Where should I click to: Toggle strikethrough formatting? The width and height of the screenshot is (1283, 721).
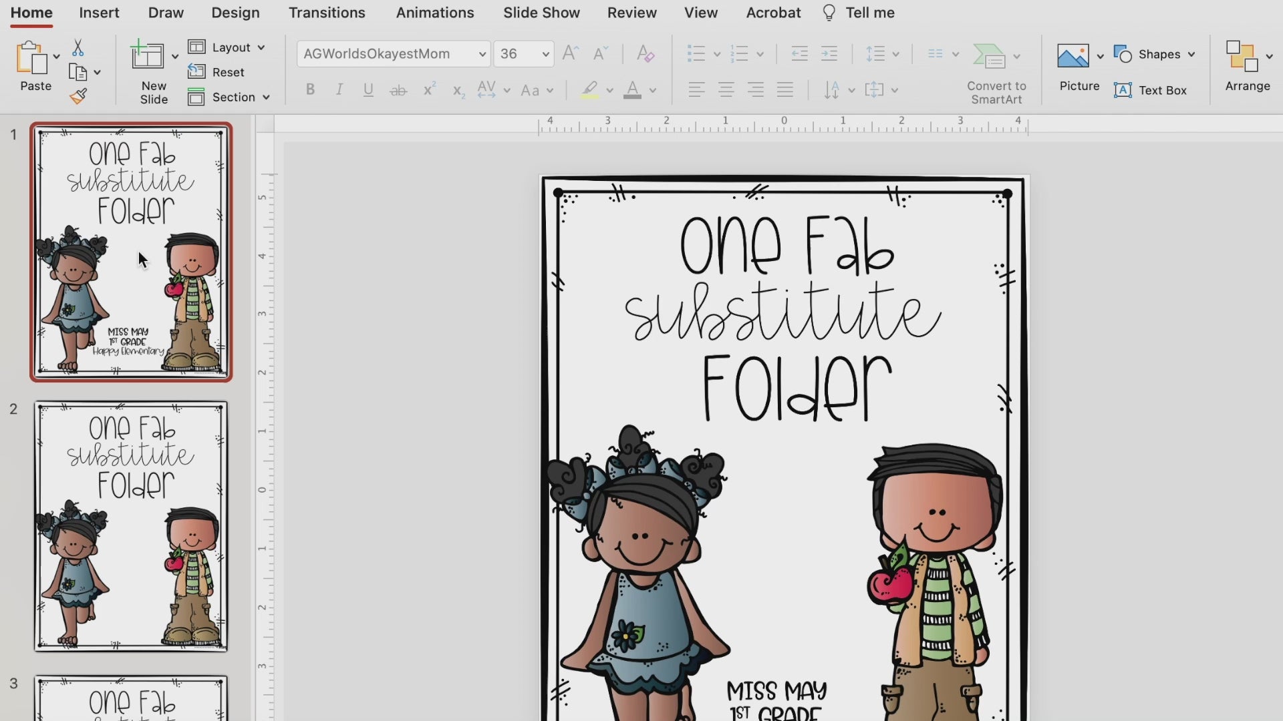pyautogui.click(x=398, y=89)
